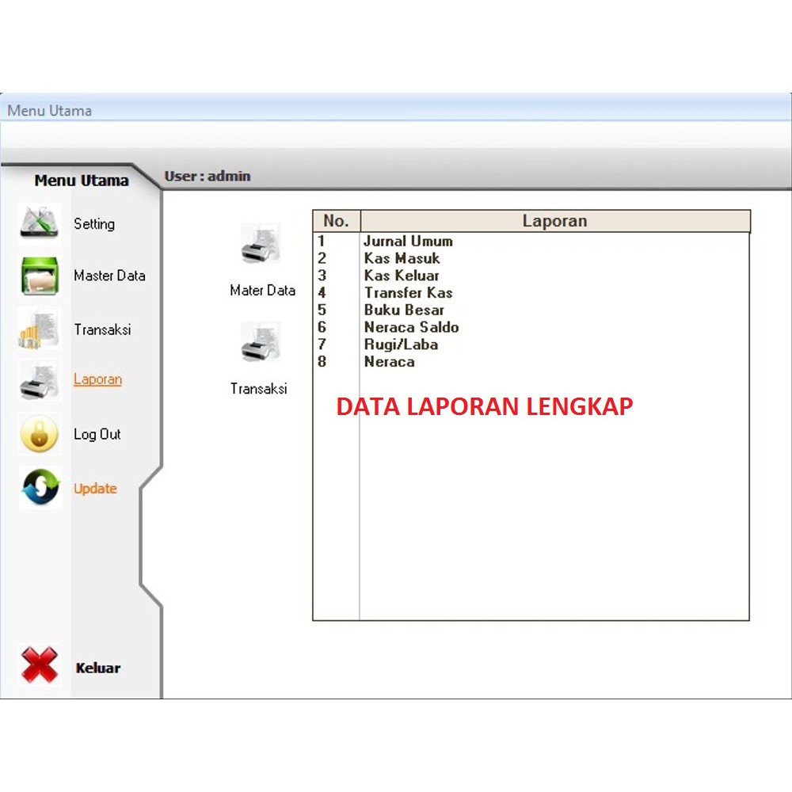Click the Laporan column header
Viewport: 792px width, 792px height.
(554, 221)
